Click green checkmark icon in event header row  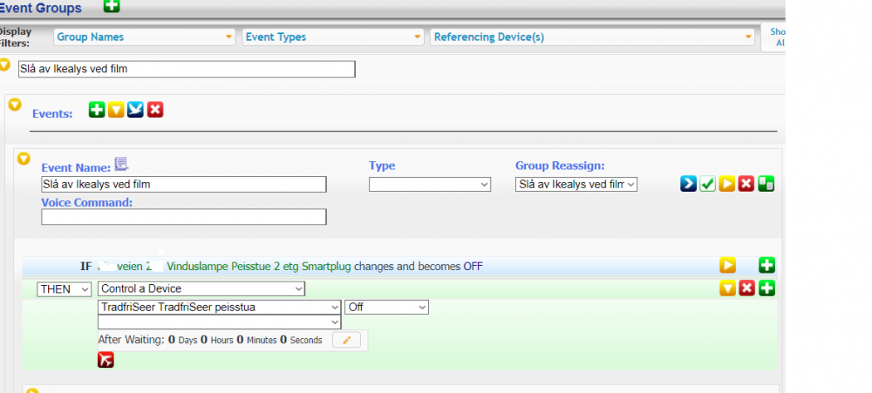707,184
